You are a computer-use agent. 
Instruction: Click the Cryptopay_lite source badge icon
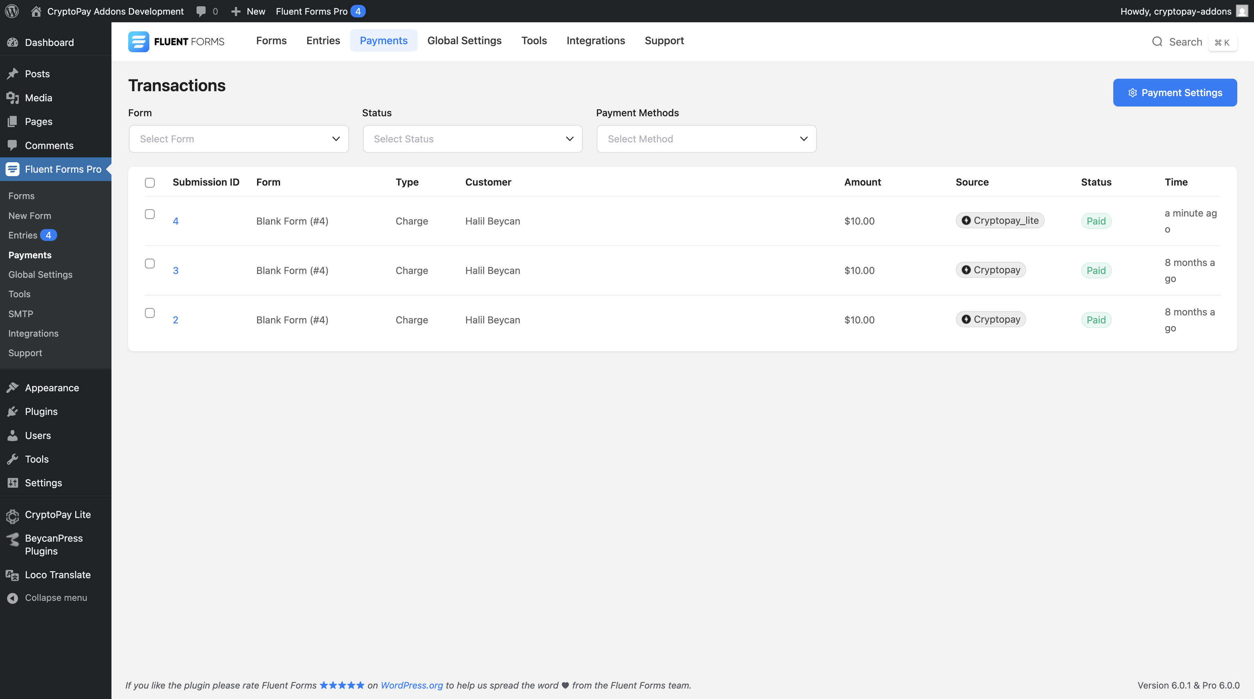tap(966, 220)
